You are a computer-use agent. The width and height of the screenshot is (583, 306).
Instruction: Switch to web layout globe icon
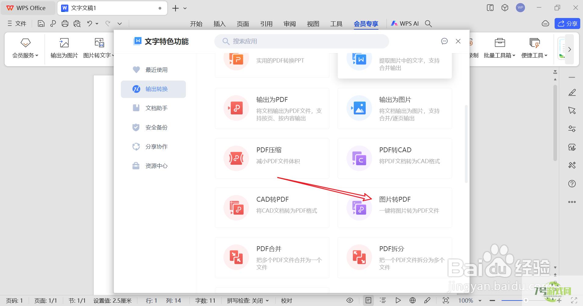(x=412, y=300)
